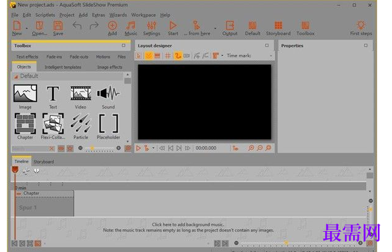
Task: Toggle the striped bars option in Layout designer
Action: tap(157, 55)
